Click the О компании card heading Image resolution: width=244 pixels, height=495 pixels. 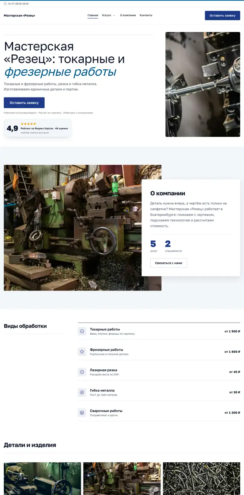(x=168, y=193)
